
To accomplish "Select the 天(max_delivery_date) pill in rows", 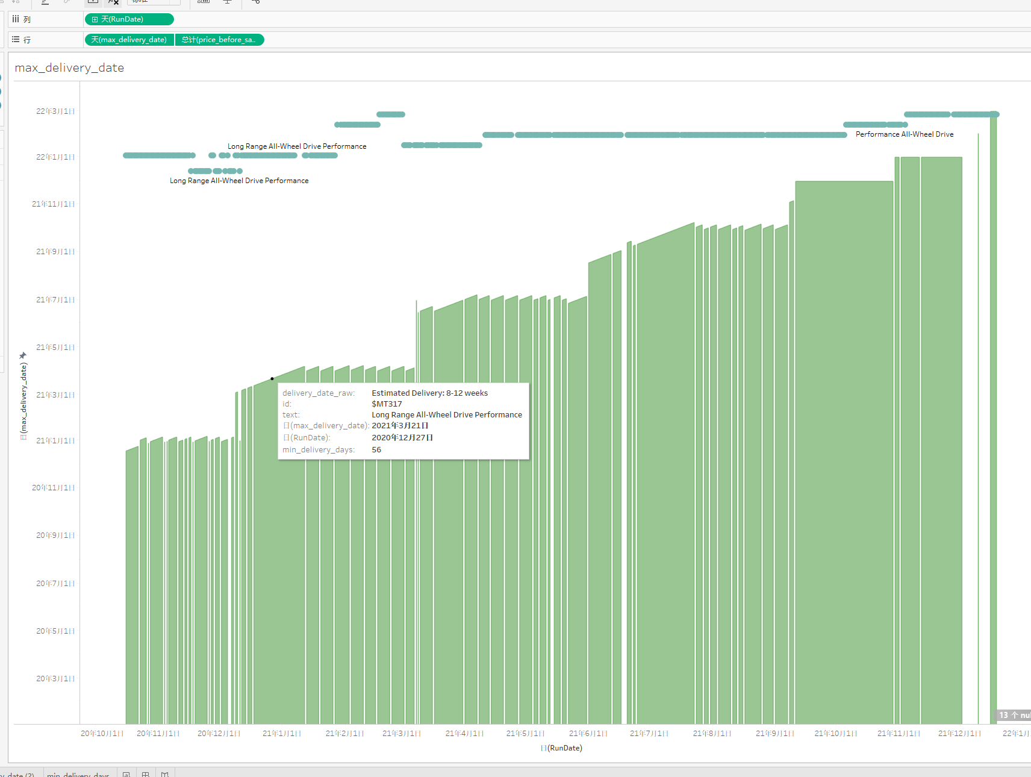I will point(129,40).
